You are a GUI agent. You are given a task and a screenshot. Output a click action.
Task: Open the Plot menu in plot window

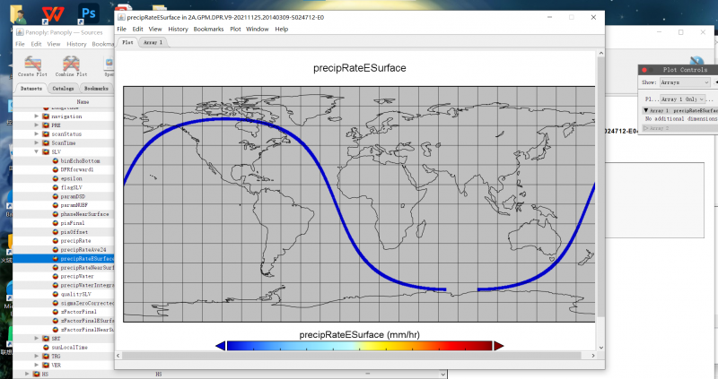[x=235, y=29]
